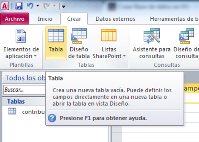Open Diseño de consulta

[186, 44]
